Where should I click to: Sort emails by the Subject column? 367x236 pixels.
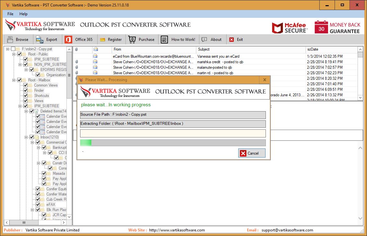(x=251, y=49)
